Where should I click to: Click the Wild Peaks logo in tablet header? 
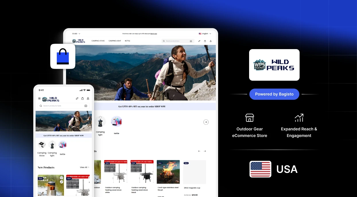click(79, 41)
